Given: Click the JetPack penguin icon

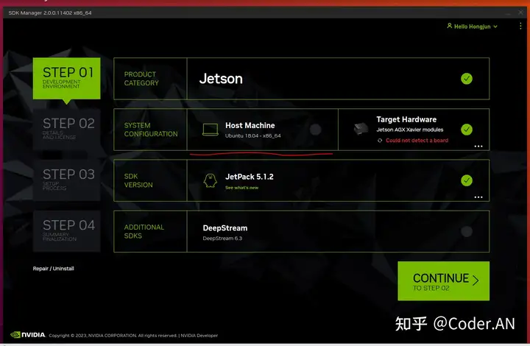Looking at the screenshot, I should pos(211,181).
